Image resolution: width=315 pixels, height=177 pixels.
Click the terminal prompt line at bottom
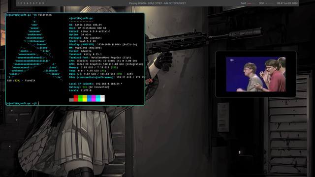[22, 103]
